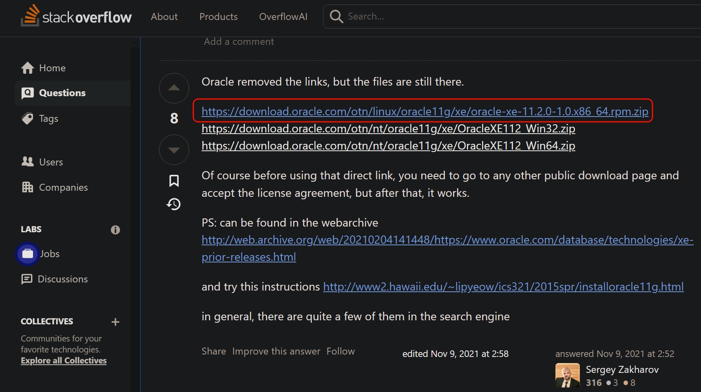Screen dimensions: 701x392
Task: Click the Home house icon
Action: coord(28,68)
